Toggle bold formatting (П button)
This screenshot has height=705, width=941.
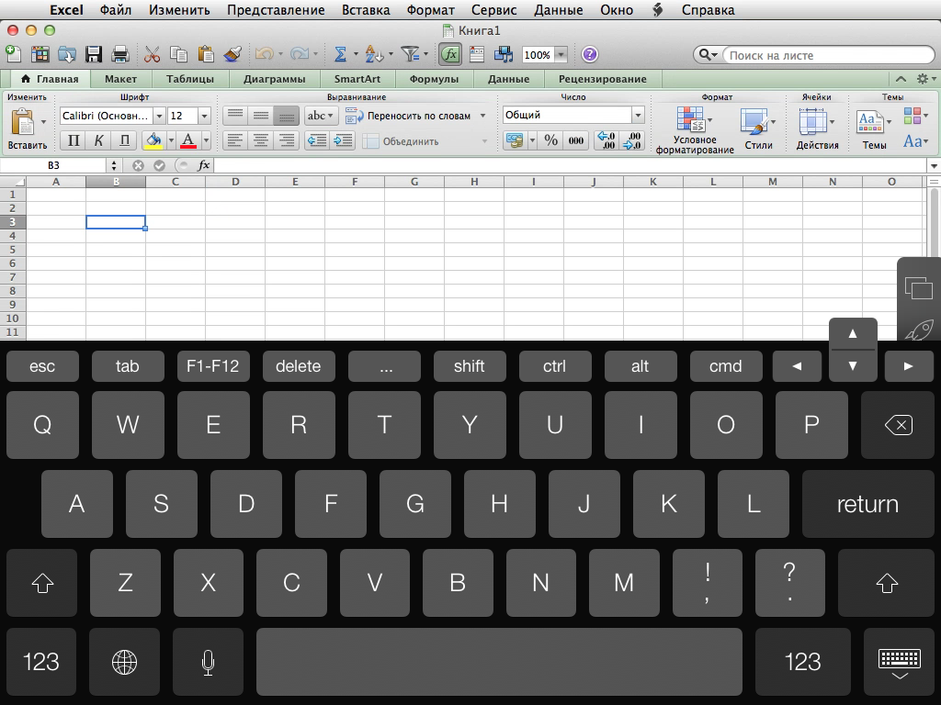73,140
